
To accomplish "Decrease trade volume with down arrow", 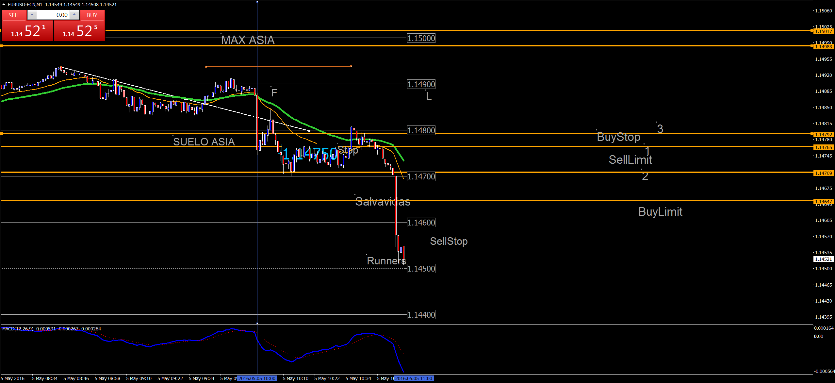I will [32, 15].
